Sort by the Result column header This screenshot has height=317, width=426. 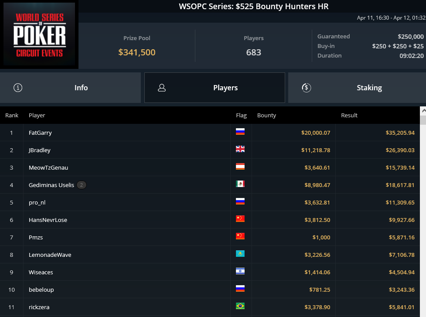click(x=349, y=115)
